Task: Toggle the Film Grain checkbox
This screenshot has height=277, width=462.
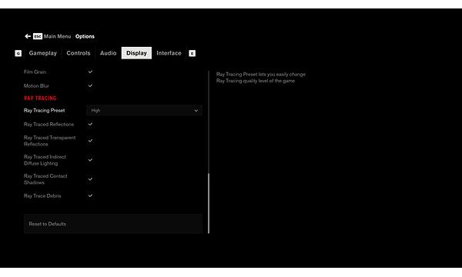Action: coord(90,72)
